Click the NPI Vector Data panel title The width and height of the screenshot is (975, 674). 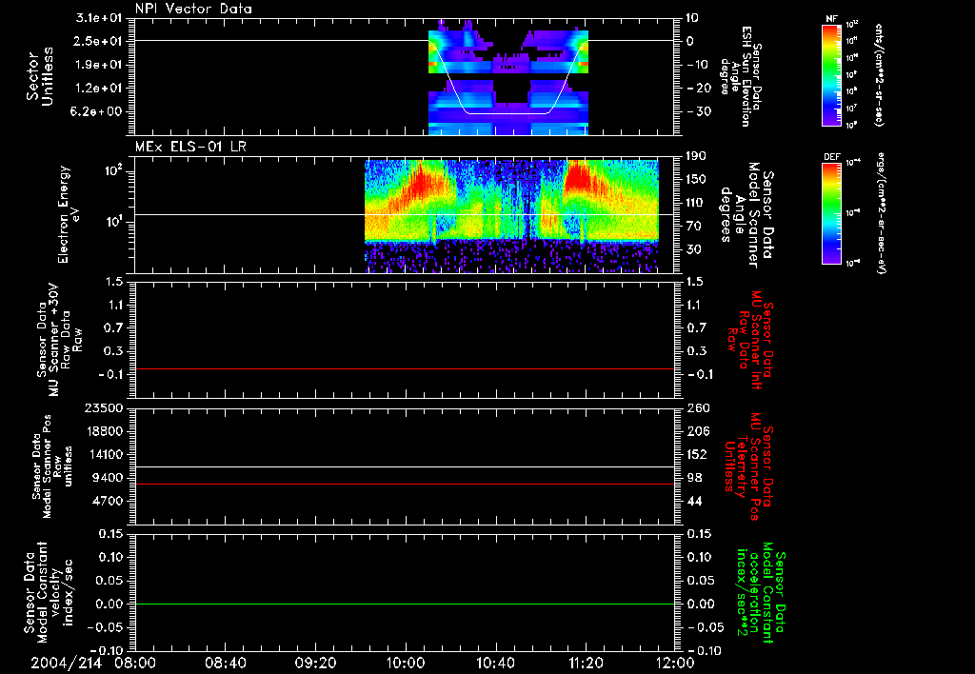193,9
